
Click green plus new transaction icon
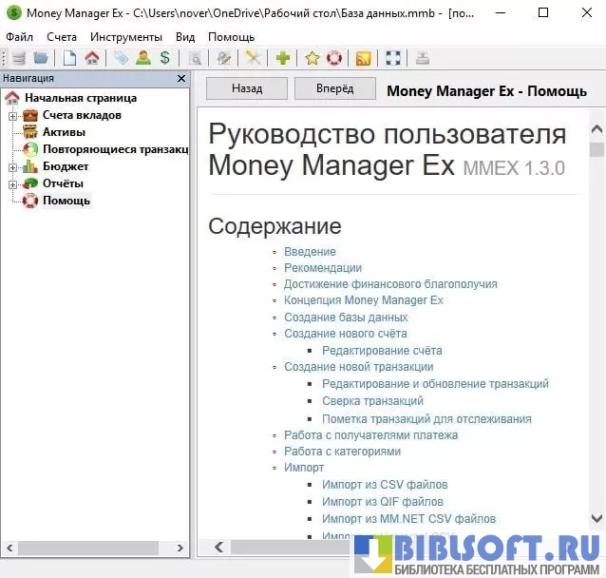(282, 58)
